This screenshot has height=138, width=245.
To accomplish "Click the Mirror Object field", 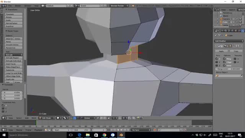I will coord(229,76).
